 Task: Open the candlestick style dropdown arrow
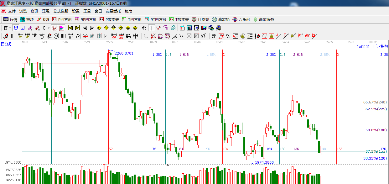[49, 28]
